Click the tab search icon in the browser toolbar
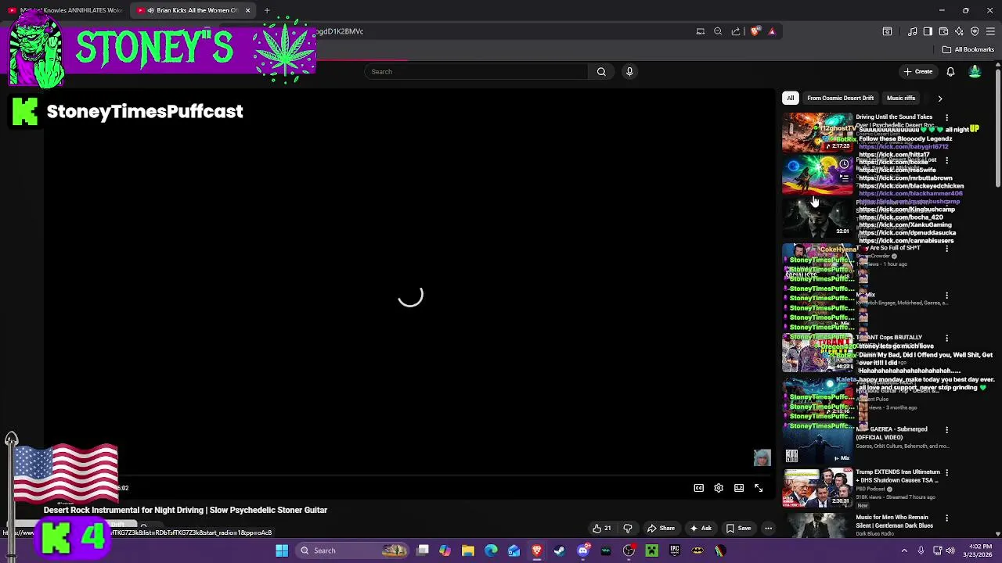The width and height of the screenshot is (1002, 563). (x=887, y=31)
